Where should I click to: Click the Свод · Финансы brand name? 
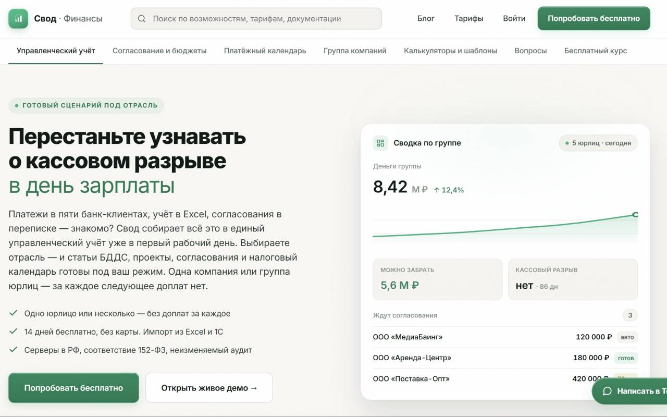point(68,19)
